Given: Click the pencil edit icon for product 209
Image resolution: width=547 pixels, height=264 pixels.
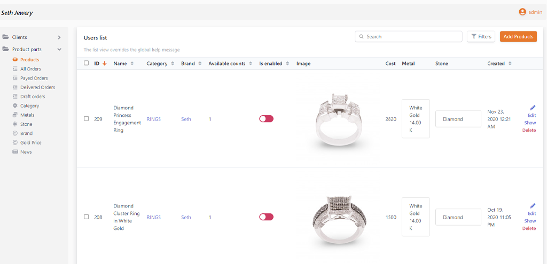Looking at the screenshot, I should pyautogui.click(x=533, y=108).
